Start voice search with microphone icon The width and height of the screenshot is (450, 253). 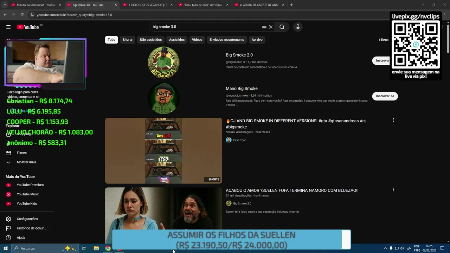pos(298,27)
